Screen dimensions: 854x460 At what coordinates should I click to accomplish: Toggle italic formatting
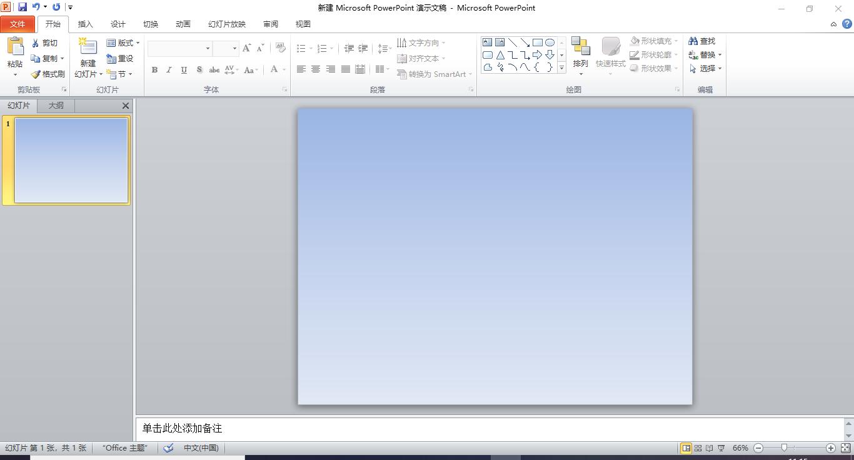click(x=169, y=69)
